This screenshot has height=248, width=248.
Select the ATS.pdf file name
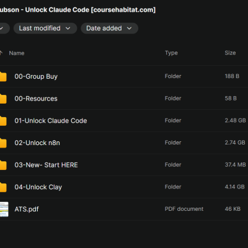tap(27, 209)
